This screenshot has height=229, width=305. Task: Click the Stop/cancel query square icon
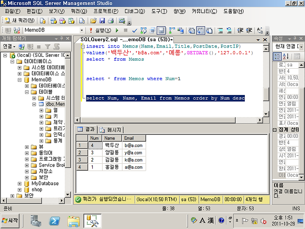(126, 31)
